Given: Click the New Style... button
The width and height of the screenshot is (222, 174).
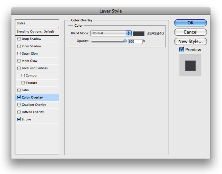Looking at the screenshot, I should tap(190, 42).
